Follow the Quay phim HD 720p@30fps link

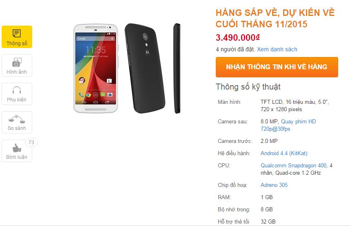tap(288, 125)
